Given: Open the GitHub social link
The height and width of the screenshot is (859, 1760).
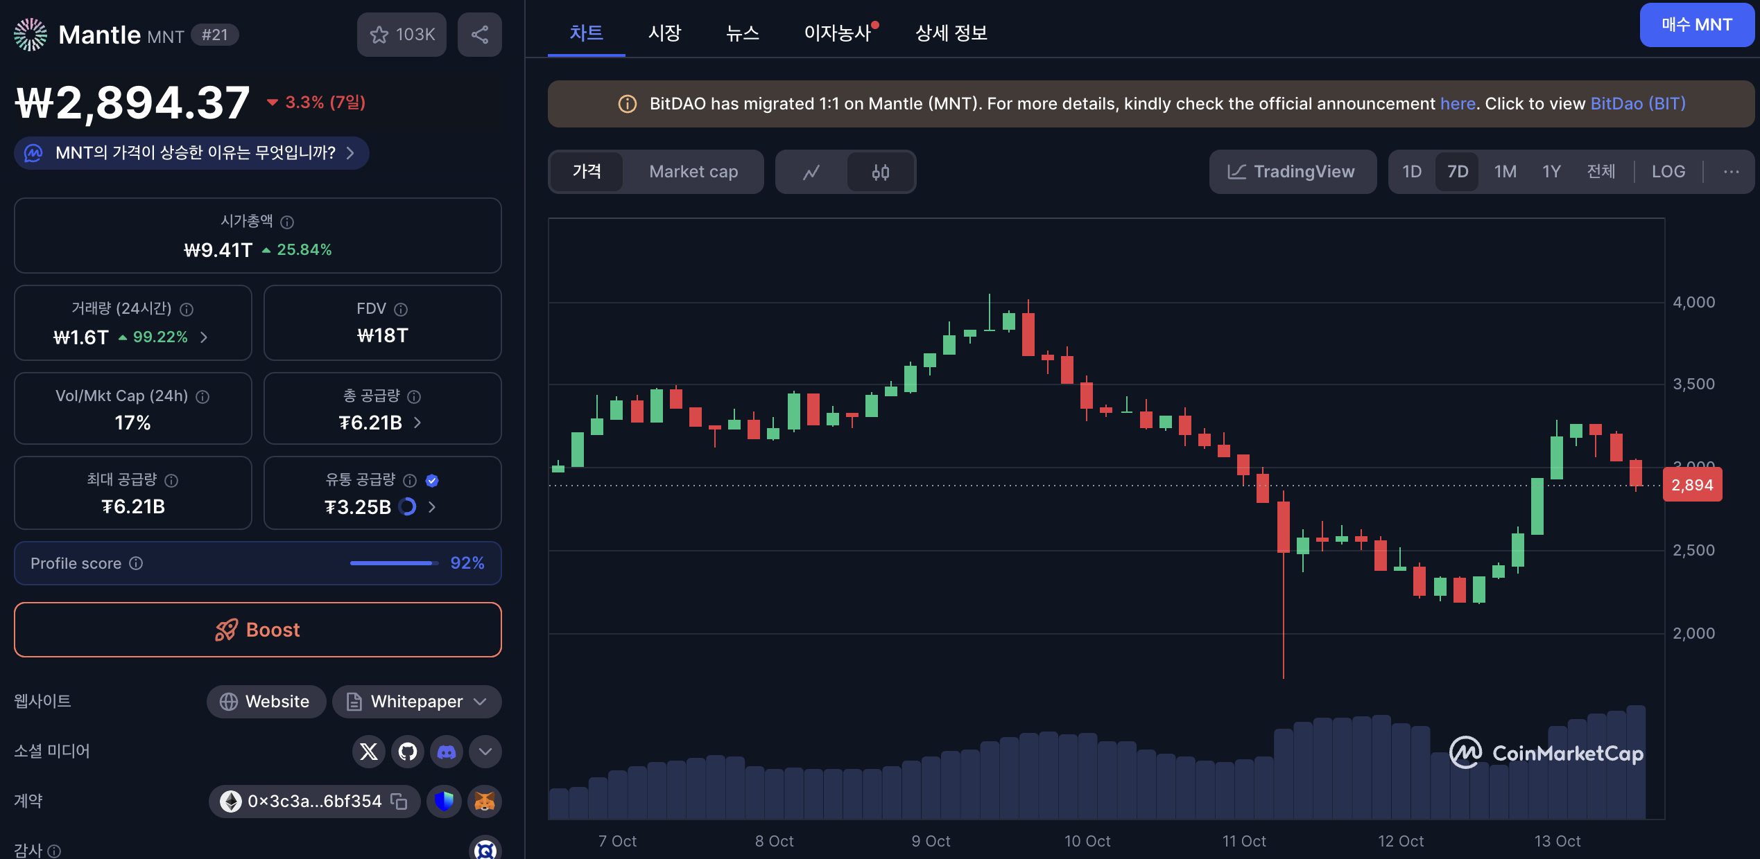Looking at the screenshot, I should [408, 752].
